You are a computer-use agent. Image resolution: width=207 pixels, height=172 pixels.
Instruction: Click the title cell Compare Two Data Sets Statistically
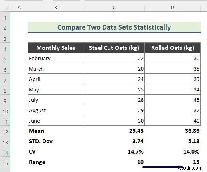114,27
